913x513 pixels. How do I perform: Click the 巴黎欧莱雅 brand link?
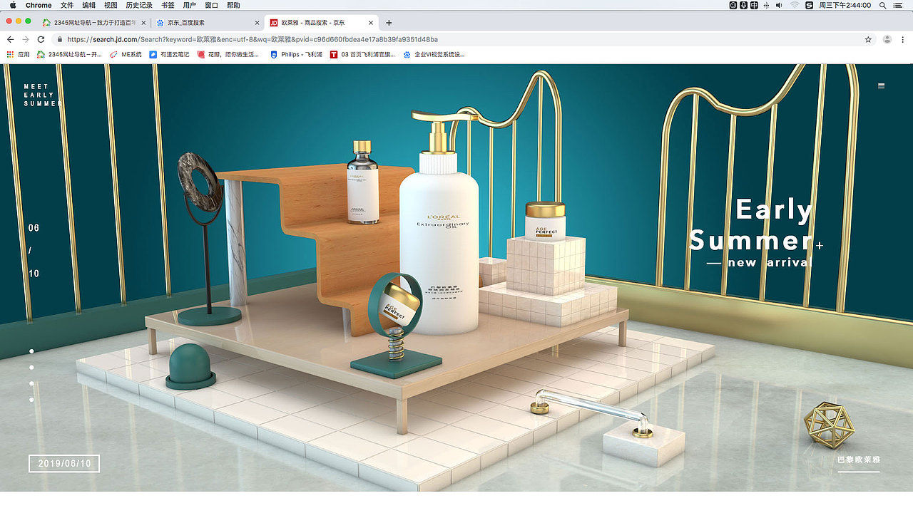[860, 460]
